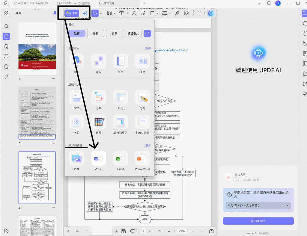This screenshot has width=307, height=236.
Task: Open page 2 thumbnail options menu
Action: click(54, 143)
